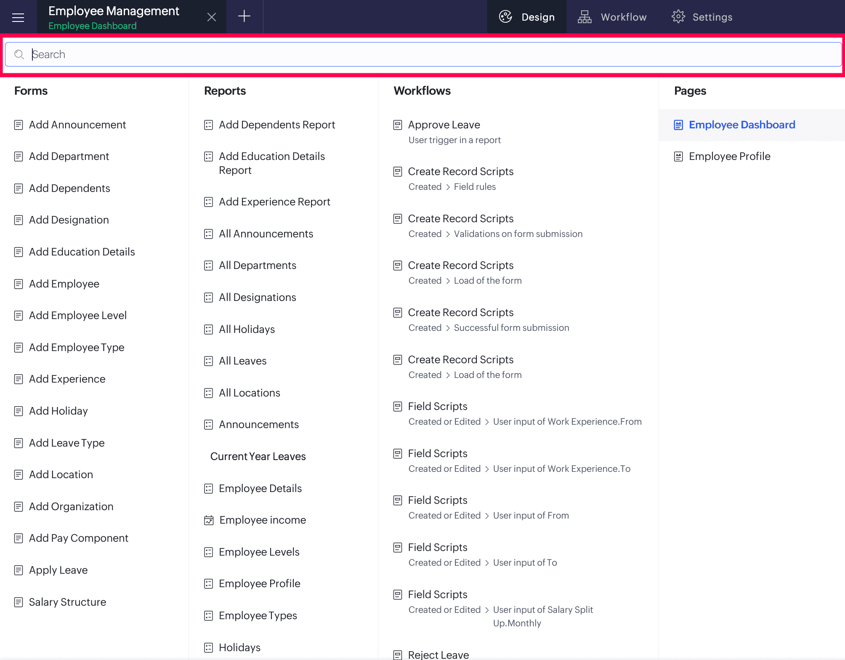Open the Add Employee form
This screenshot has width=845, height=660.
click(x=64, y=284)
